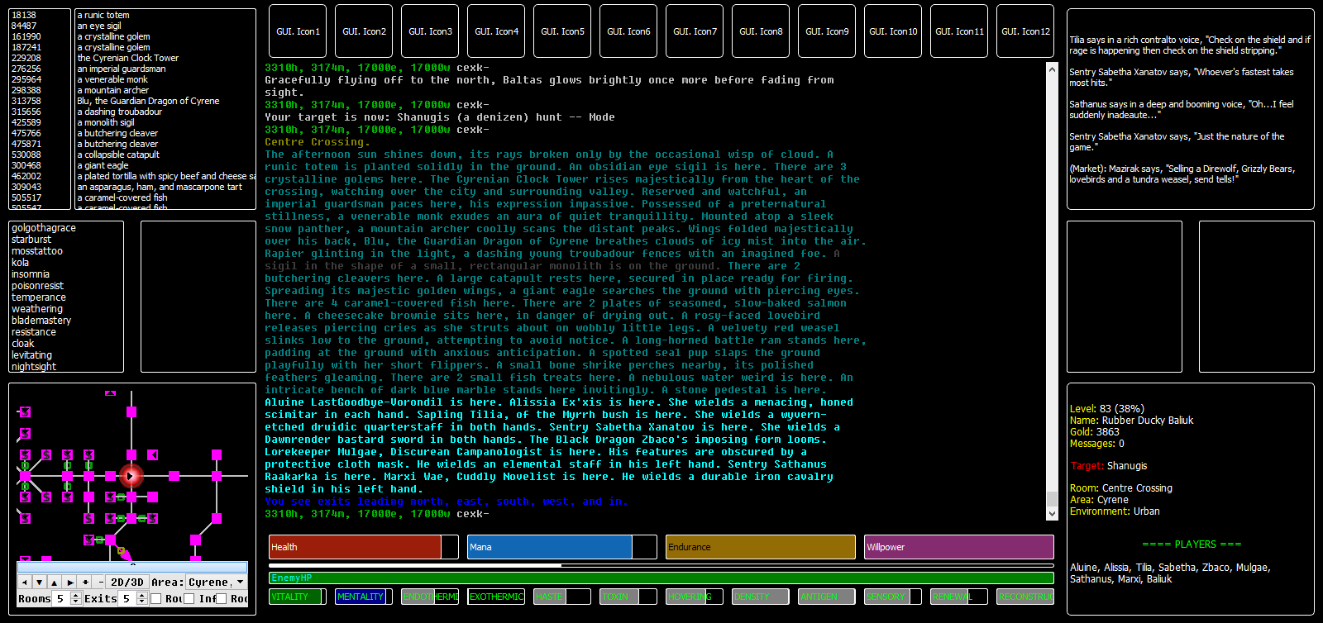Image resolution: width=1323 pixels, height=623 pixels.
Task: Click the GUI. Icon12 button
Action: tap(1025, 31)
